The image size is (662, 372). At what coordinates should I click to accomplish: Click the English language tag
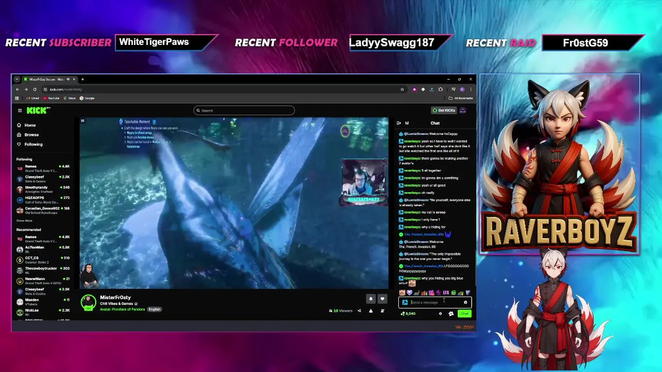point(154,309)
